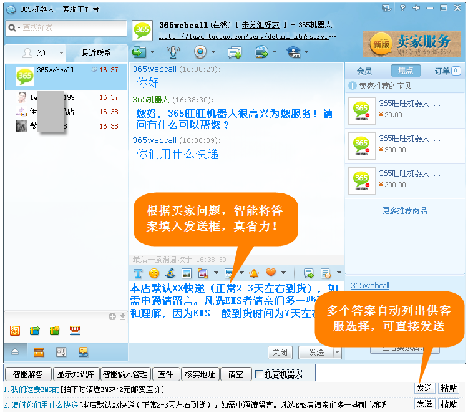The width and height of the screenshot is (468, 415).
Task: Click in the 查找好友 search field
Action: (x=66, y=27)
